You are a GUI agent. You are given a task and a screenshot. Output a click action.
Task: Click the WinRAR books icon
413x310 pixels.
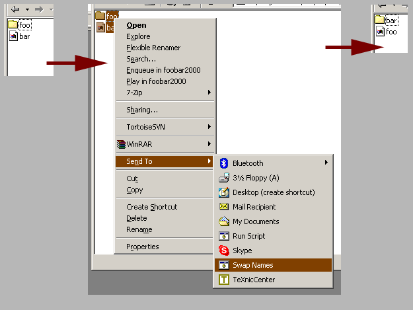120,144
